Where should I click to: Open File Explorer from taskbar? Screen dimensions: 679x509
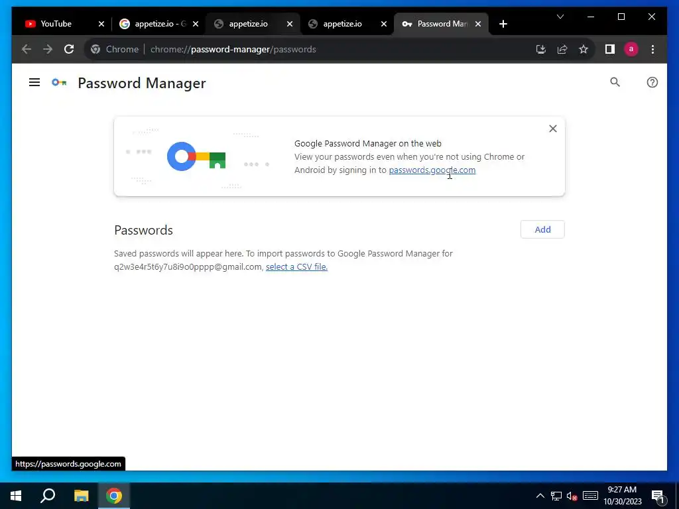[81, 496]
